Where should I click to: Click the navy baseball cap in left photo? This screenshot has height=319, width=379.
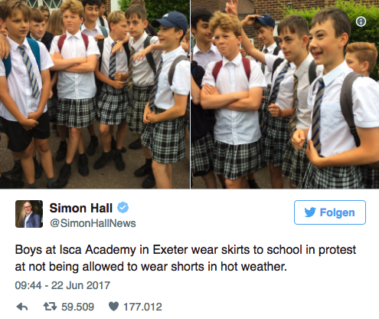point(171,21)
